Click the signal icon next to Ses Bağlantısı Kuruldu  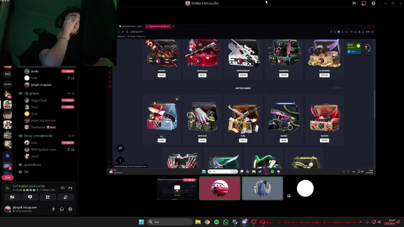point(8,188)
